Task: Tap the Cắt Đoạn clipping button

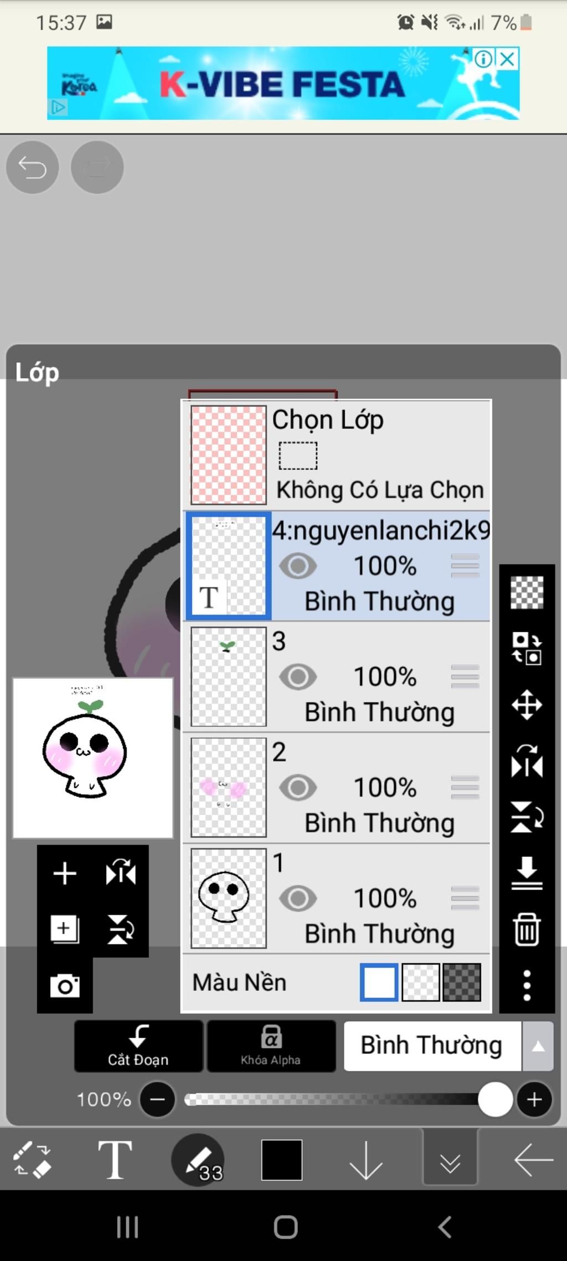Action: point(138,1046)
